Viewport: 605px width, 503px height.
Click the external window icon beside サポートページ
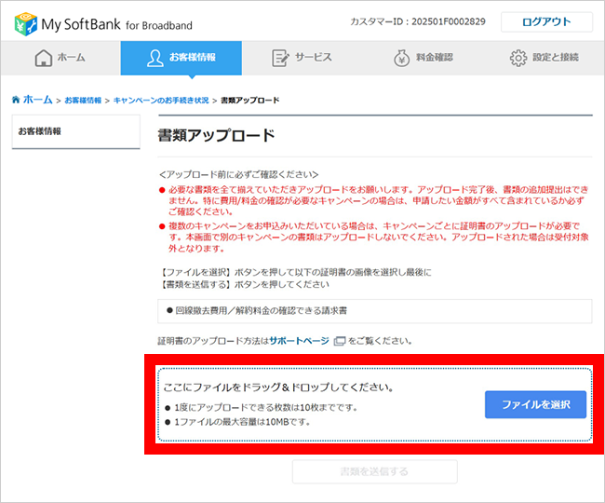339,341
